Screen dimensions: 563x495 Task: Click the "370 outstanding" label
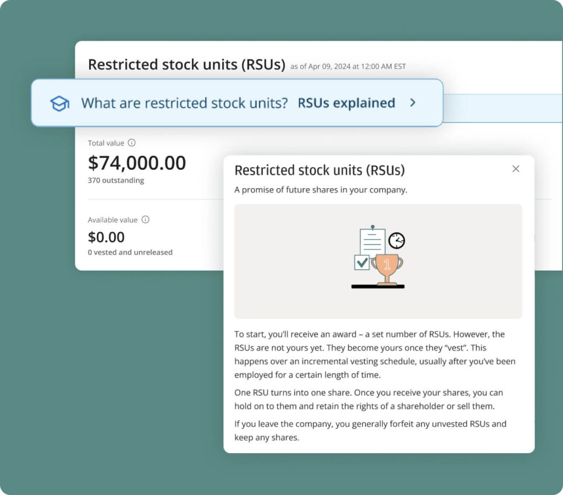116,180
